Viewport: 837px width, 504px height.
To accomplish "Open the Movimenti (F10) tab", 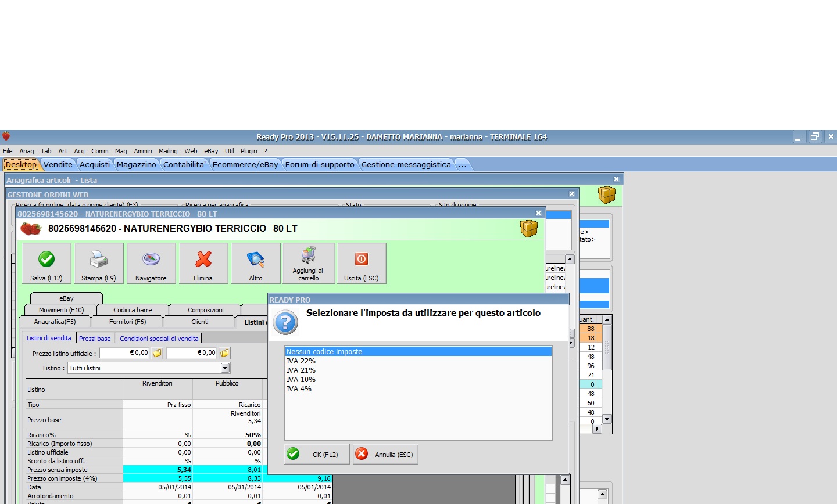I will (x=61, y=310).
